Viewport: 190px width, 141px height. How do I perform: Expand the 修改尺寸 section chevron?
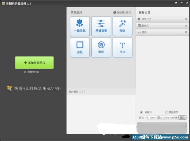tap(186, 19)
